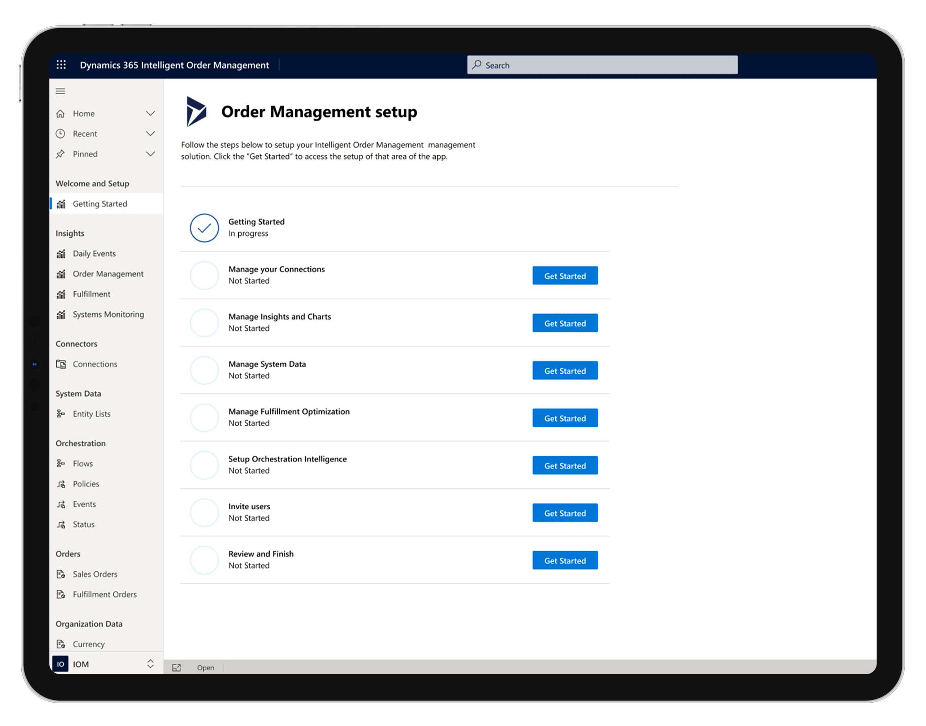Screen dimensions: 926x726
Task: Click the Invite users status circle
Action: (x=204, y=512)
